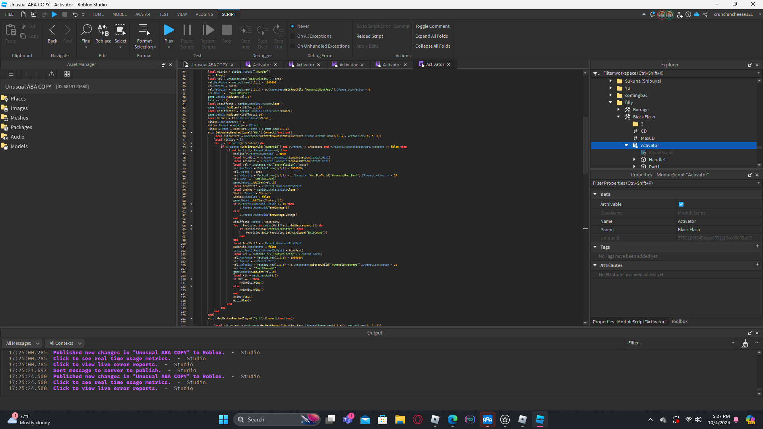Click the Asset Manager bulk import icon
The image size is (763, 429).
52,74
